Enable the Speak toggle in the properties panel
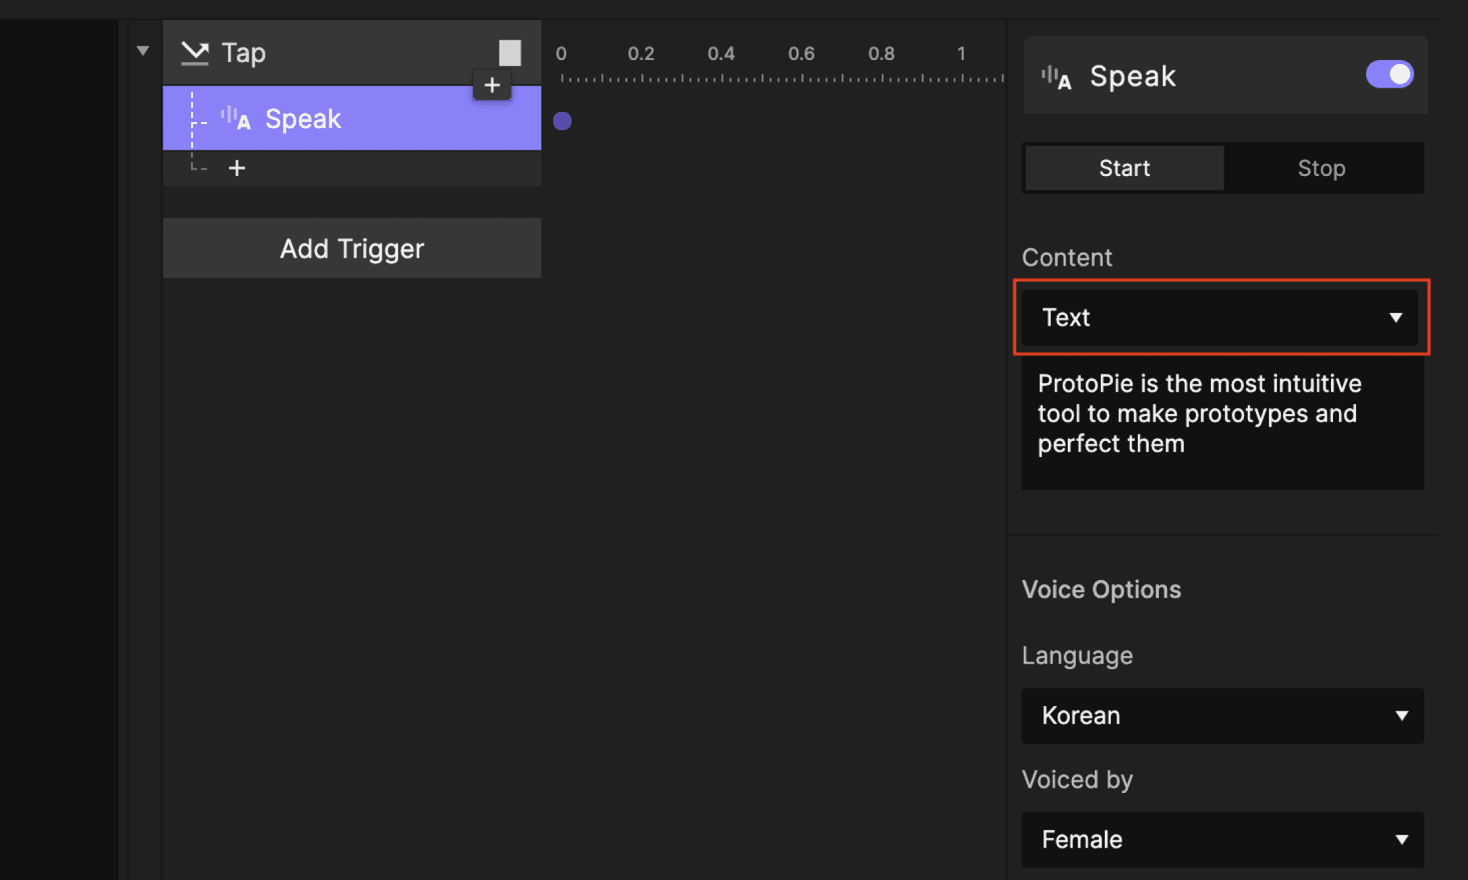The height and width of the screenshot is (880, 1468). (1388, 75)
